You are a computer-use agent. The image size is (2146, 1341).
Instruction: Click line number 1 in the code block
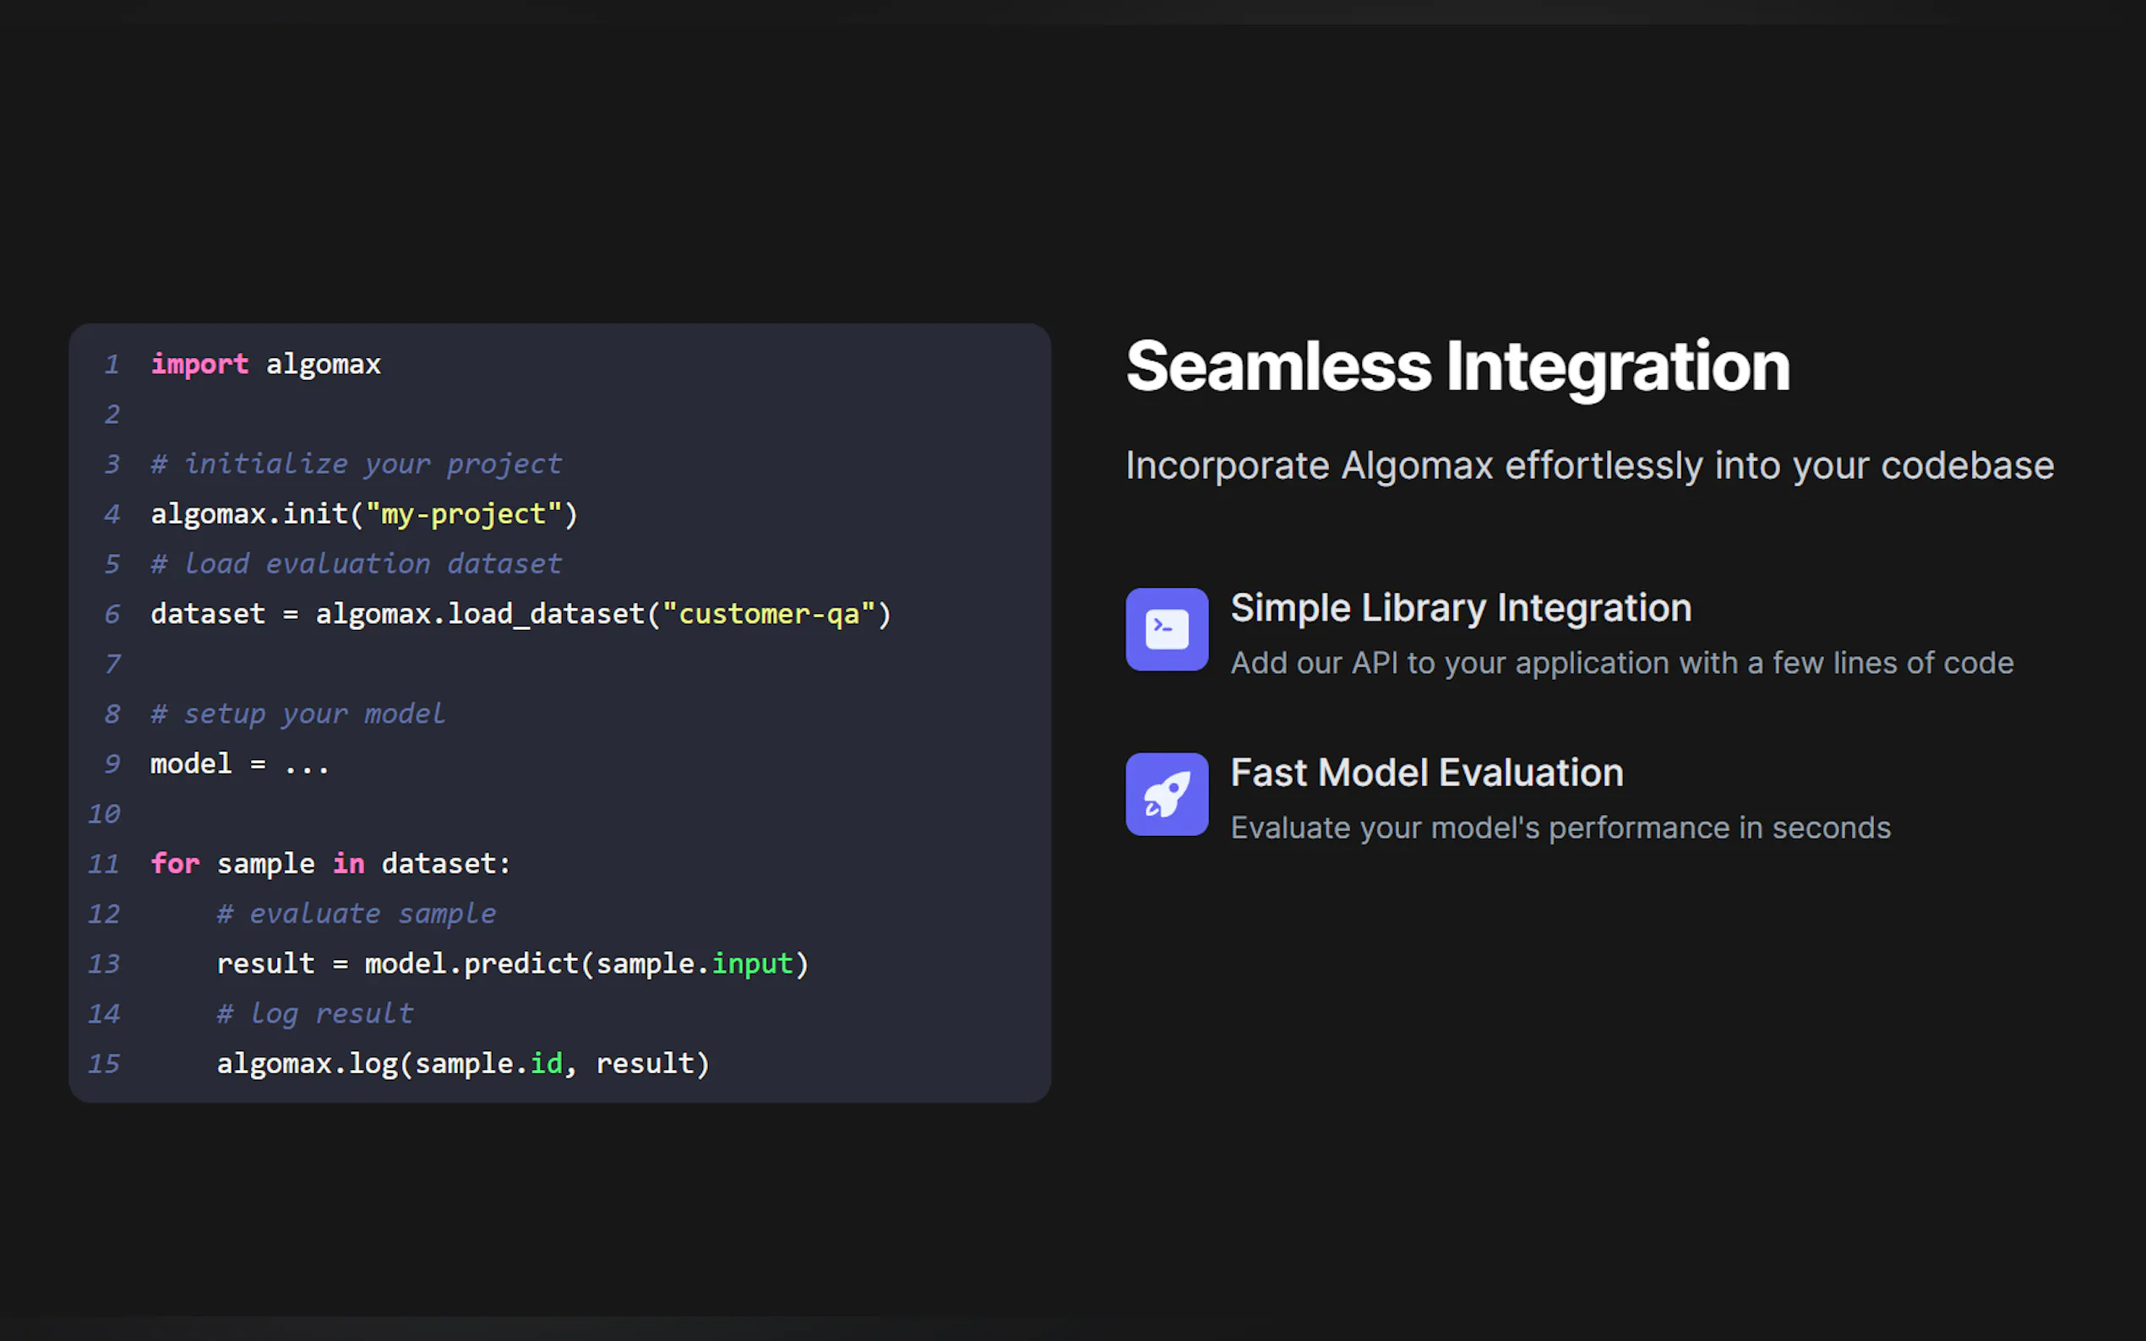112,364
